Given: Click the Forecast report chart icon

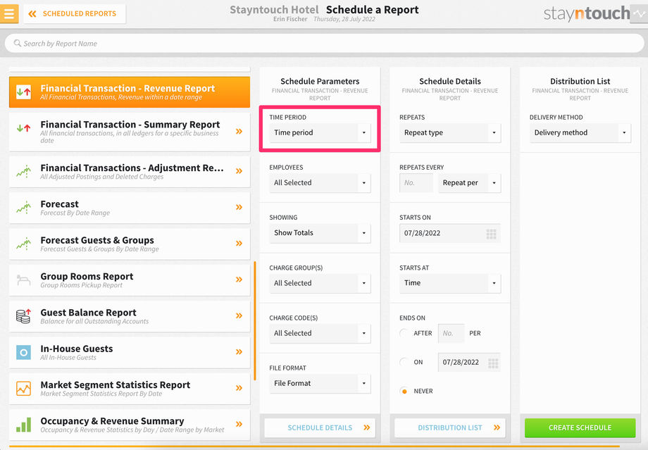Looking at the screenshot, I should coord(23,208).
